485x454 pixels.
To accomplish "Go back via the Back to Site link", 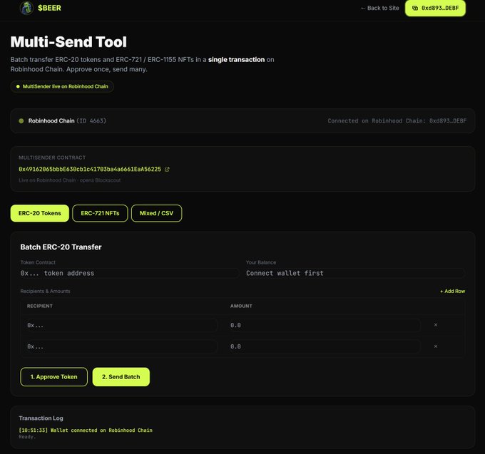I will coord(380,8).
